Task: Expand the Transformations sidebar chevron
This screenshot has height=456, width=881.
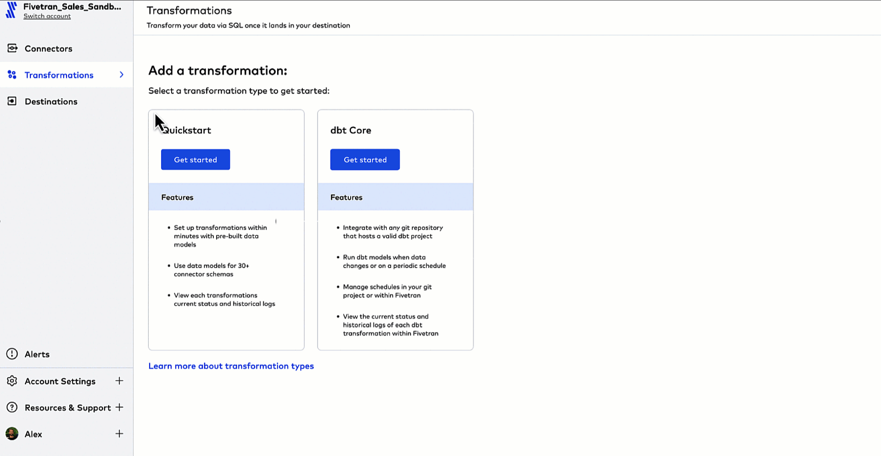Action: 121,74
